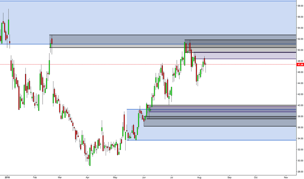This screenshot has height=179, width=304.
Task: Select the 30.00 price axis label
Action: (x=300, y=161)
